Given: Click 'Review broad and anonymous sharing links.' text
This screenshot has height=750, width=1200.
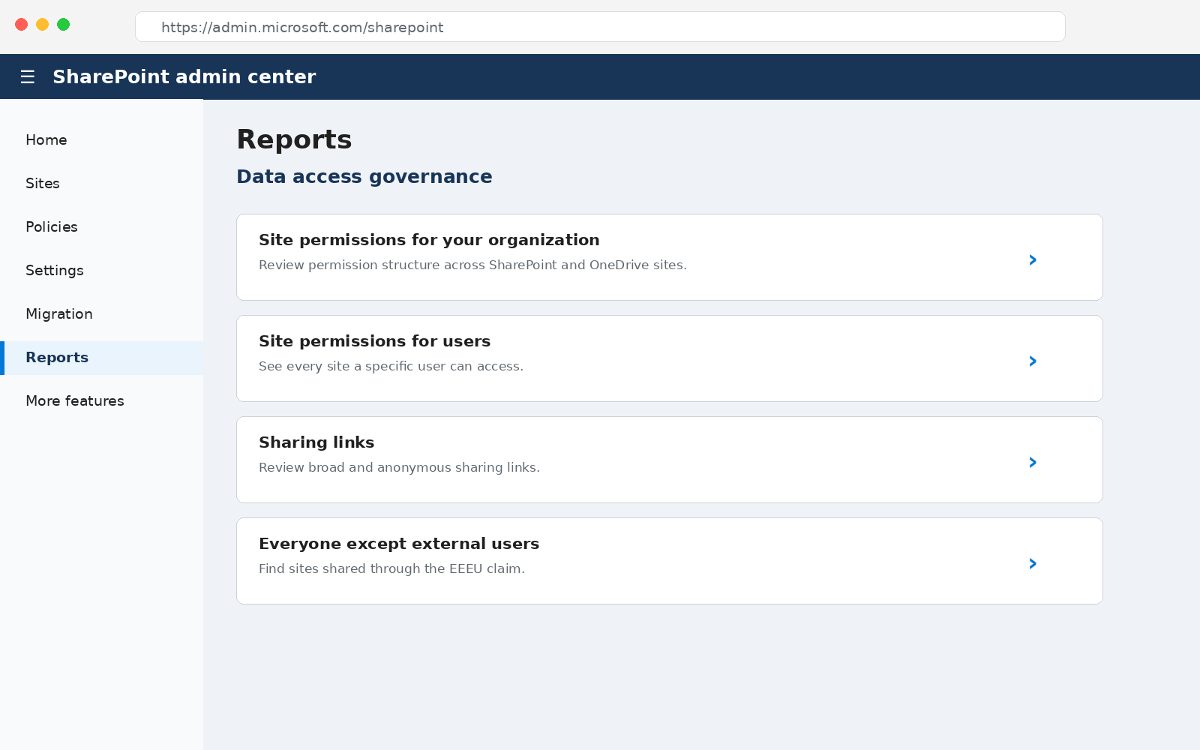Looking at the screenshot, I should click(x=399, y=467).
